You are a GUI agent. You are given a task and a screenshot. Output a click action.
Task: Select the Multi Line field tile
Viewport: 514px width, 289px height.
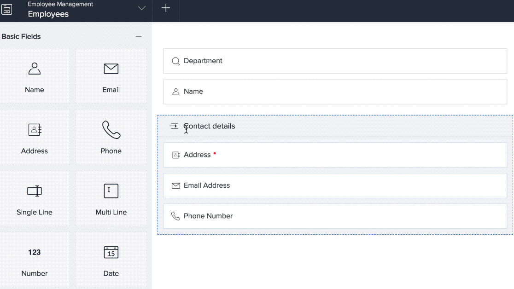point(111,199)
